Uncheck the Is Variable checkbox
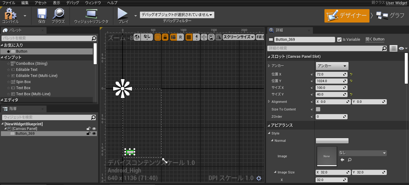Screen dimensions: 409x185 (x=340, y=39)
